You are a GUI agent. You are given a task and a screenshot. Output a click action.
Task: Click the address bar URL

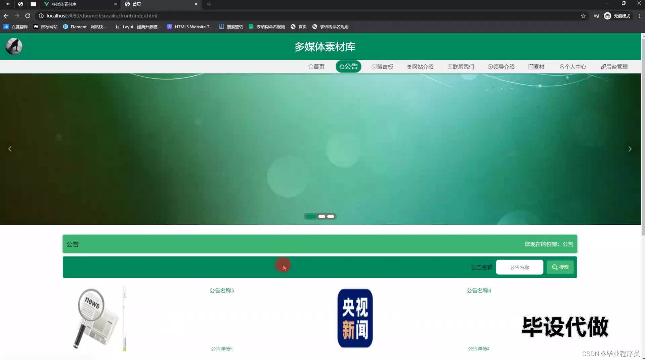coord(102,16)
